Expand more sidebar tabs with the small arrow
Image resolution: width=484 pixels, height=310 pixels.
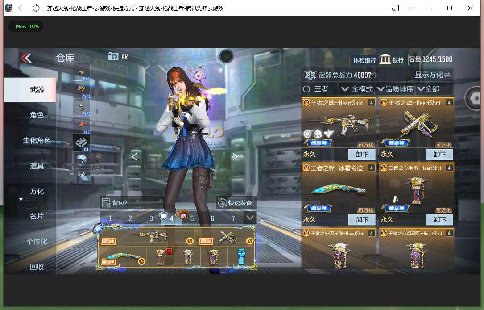tap(21, 199)
